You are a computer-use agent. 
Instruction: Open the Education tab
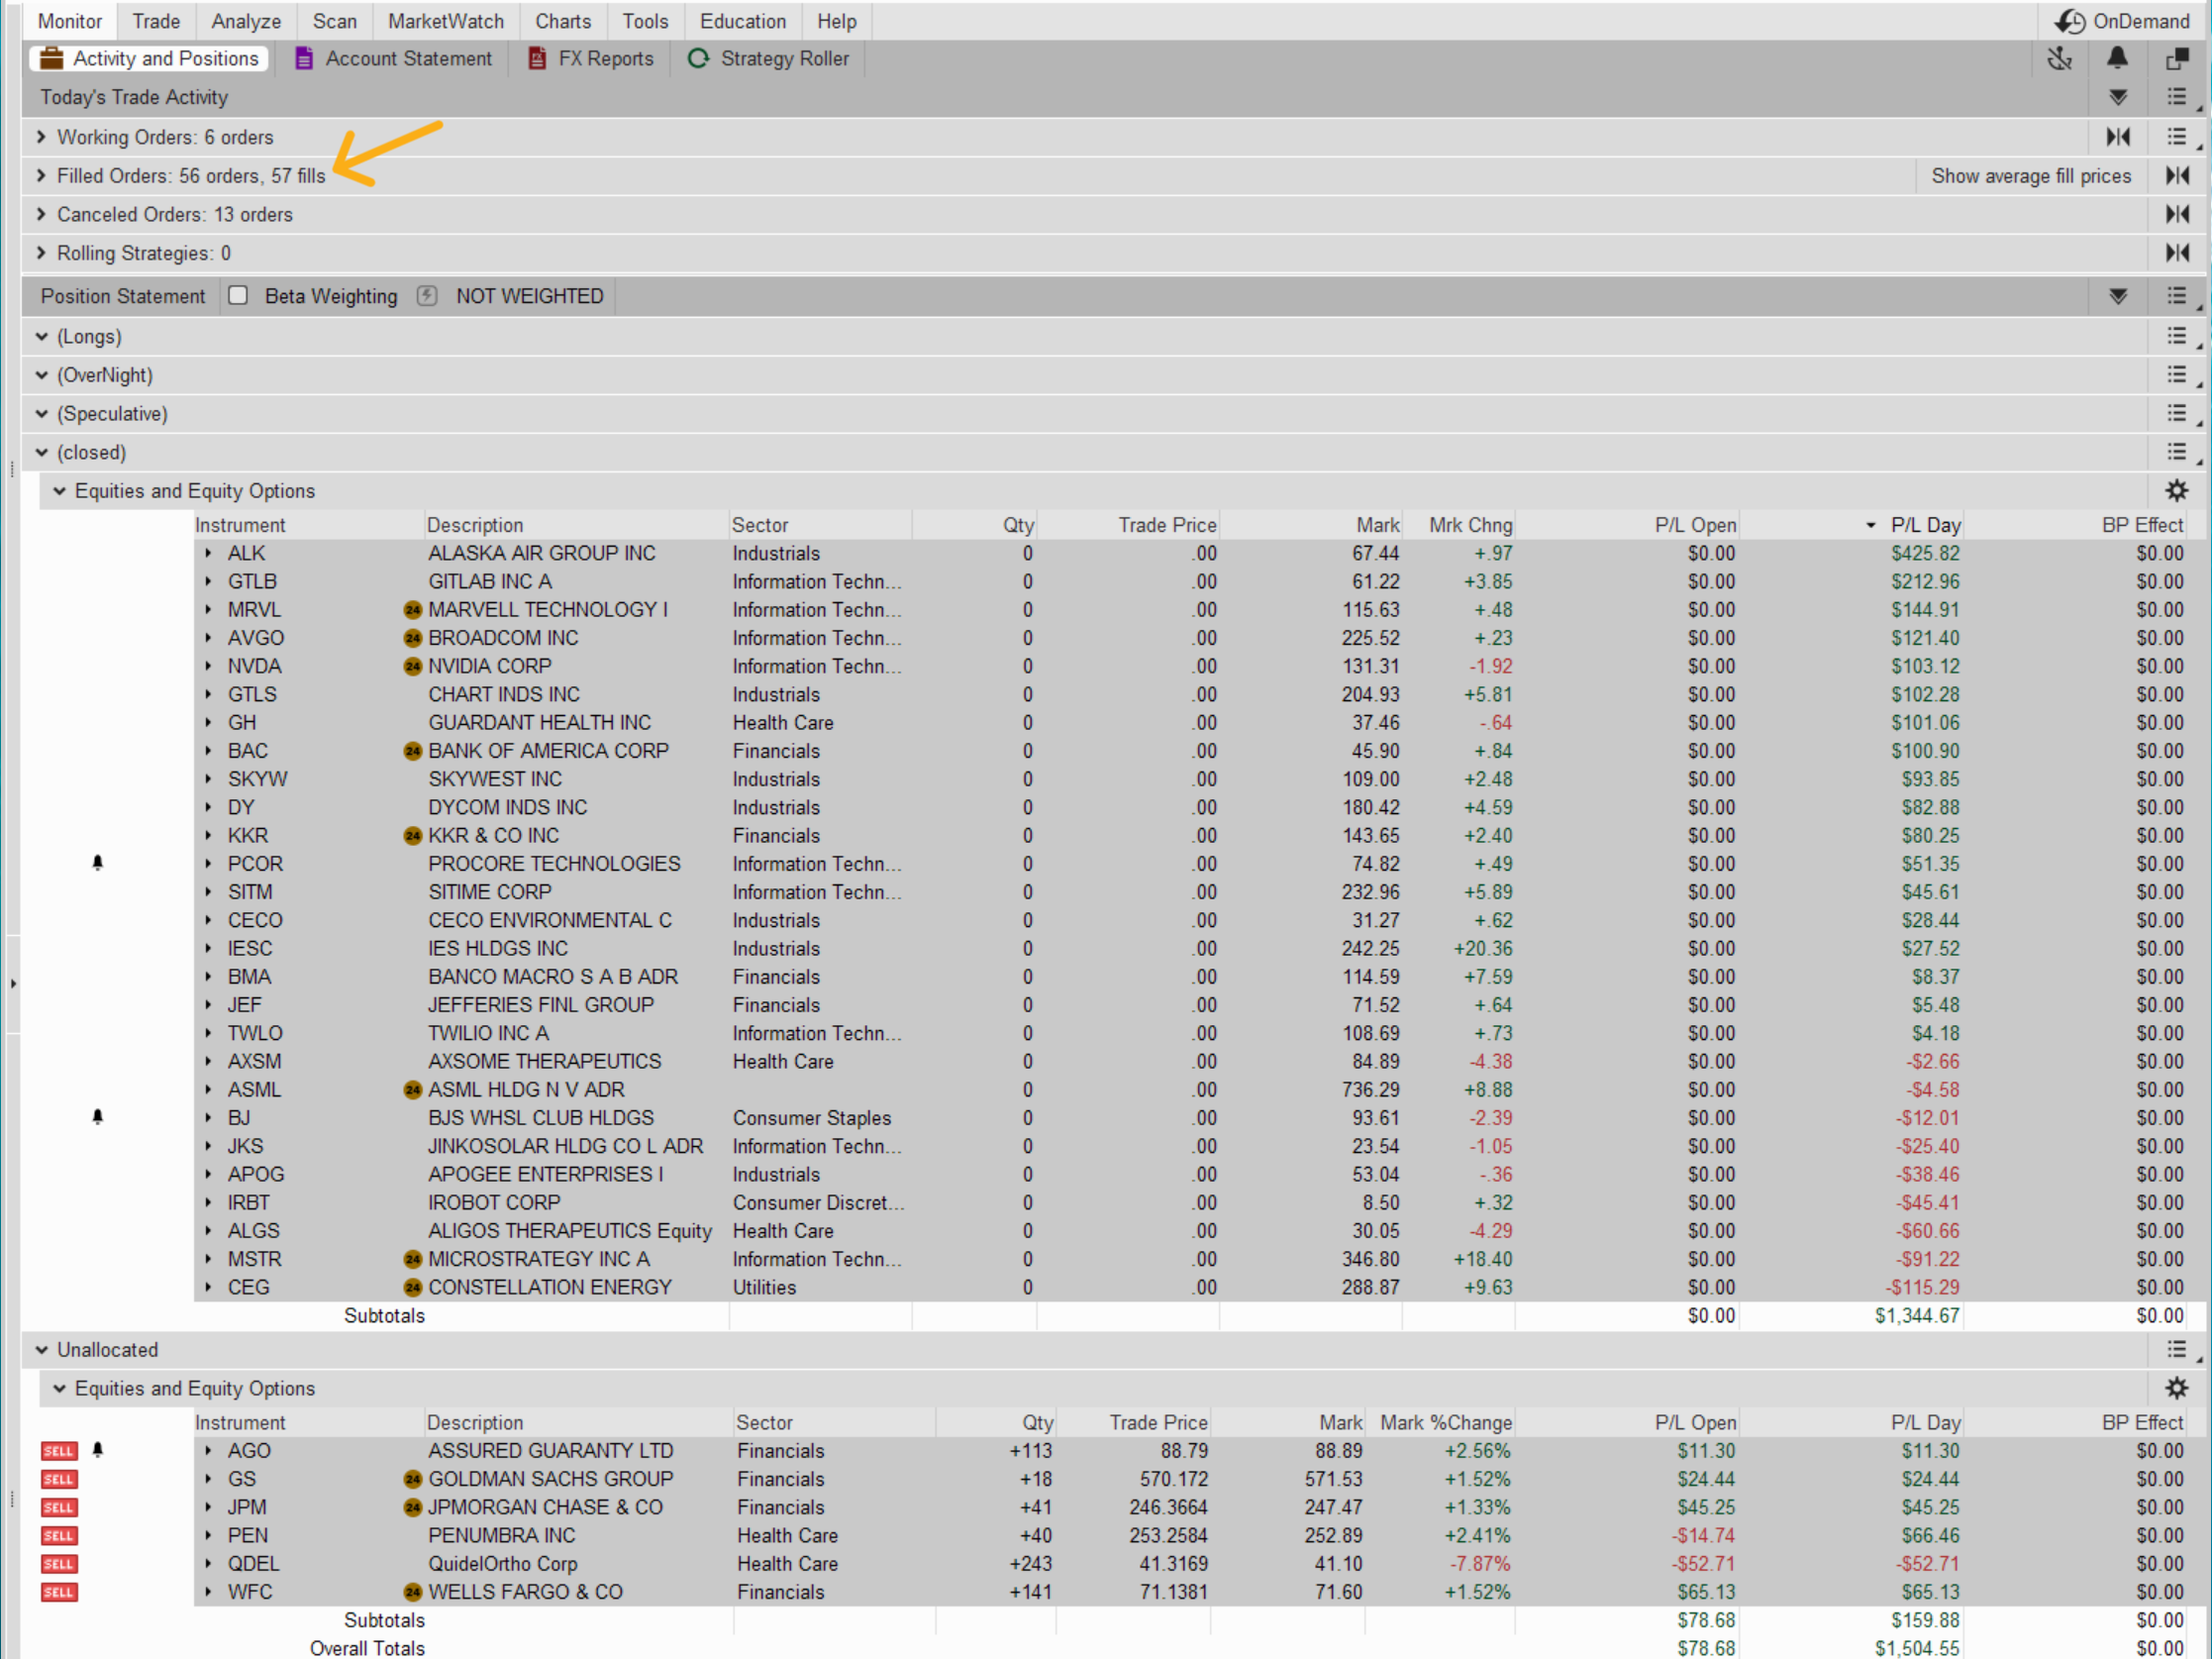[x=743, y=21]
